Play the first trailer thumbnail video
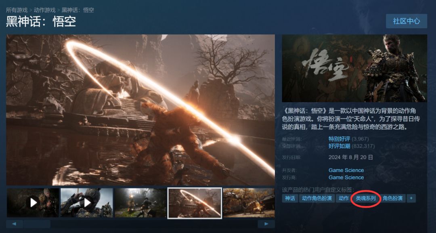Image resolution: width=436 pixels, height=233 pixels. click(33, 203)
